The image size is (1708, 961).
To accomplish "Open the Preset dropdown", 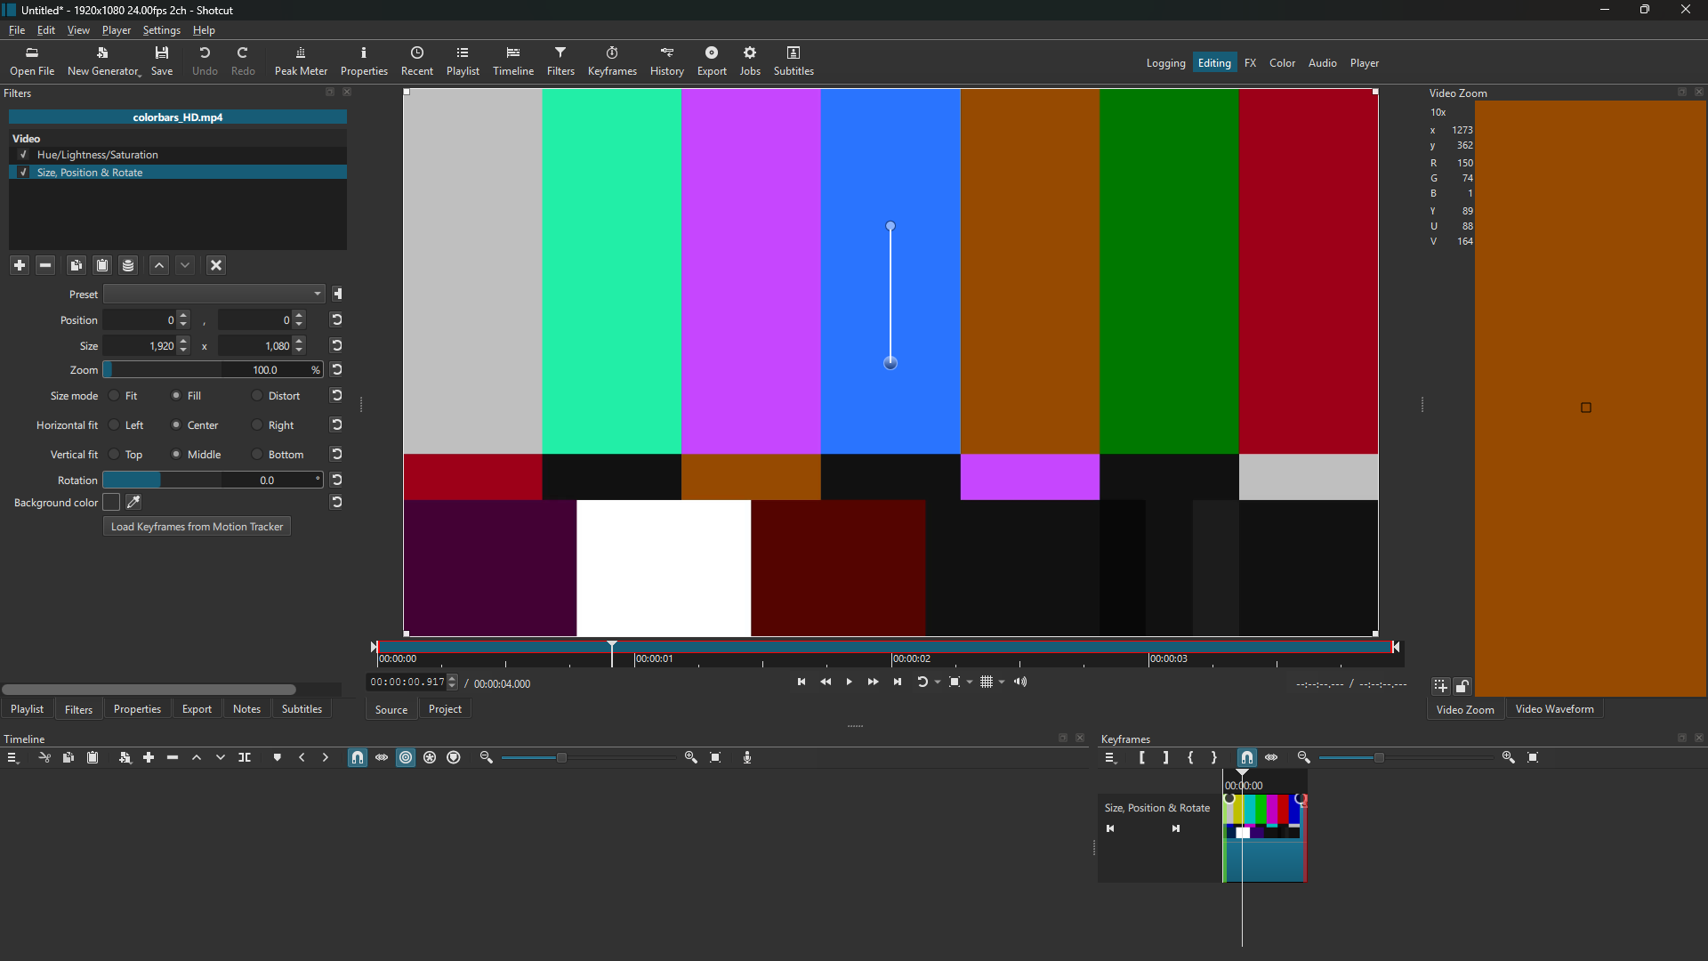I will point(213,295).
